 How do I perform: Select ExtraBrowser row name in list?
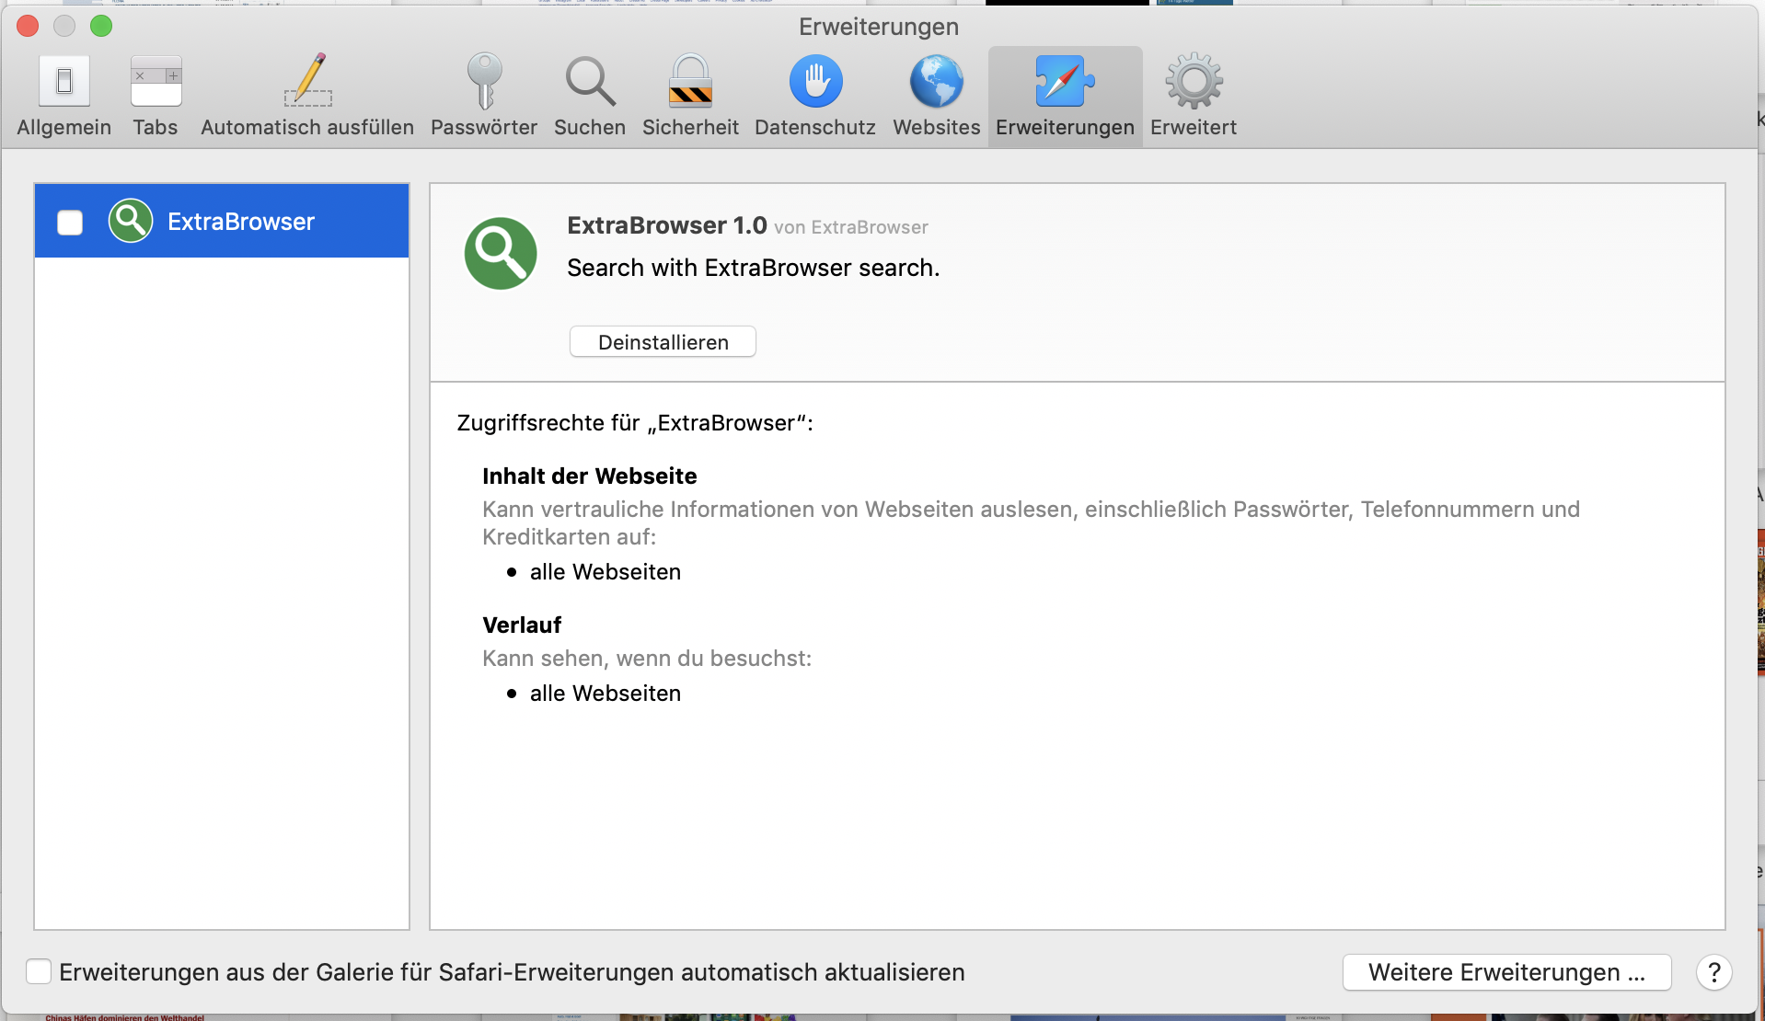(241, 222)
